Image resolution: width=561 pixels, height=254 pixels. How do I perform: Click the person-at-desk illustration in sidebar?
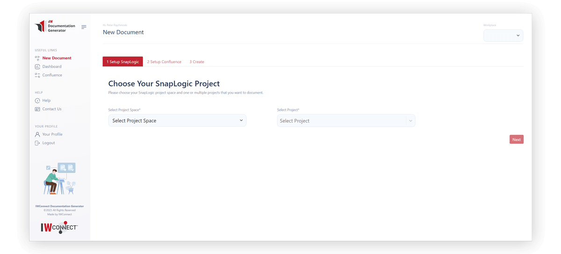pos(60,179)
